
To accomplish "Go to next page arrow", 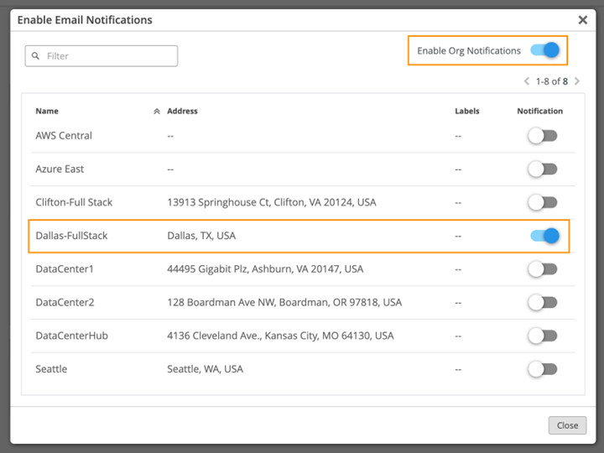I will 577,81.
